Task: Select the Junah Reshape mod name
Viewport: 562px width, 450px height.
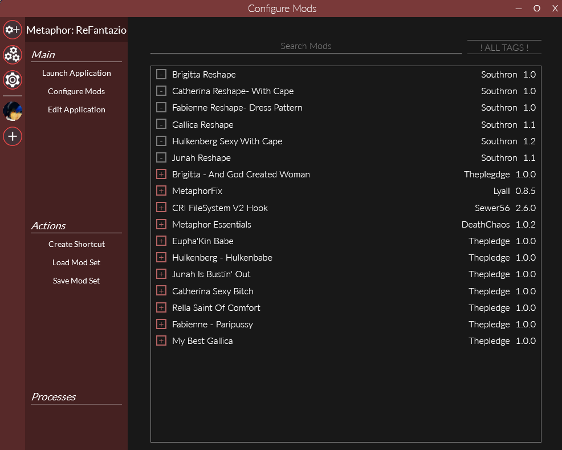Action: 201,158
